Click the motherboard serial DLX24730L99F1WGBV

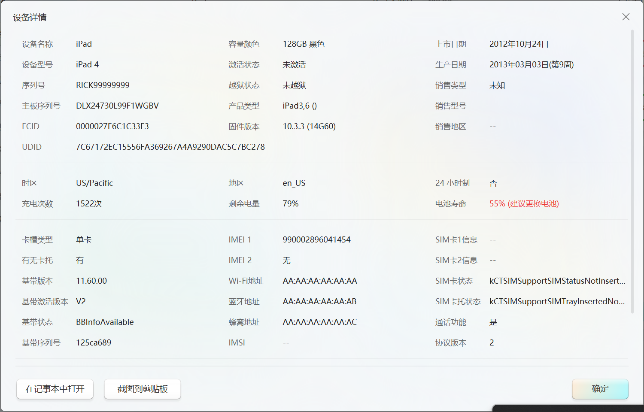click(117, 106)
